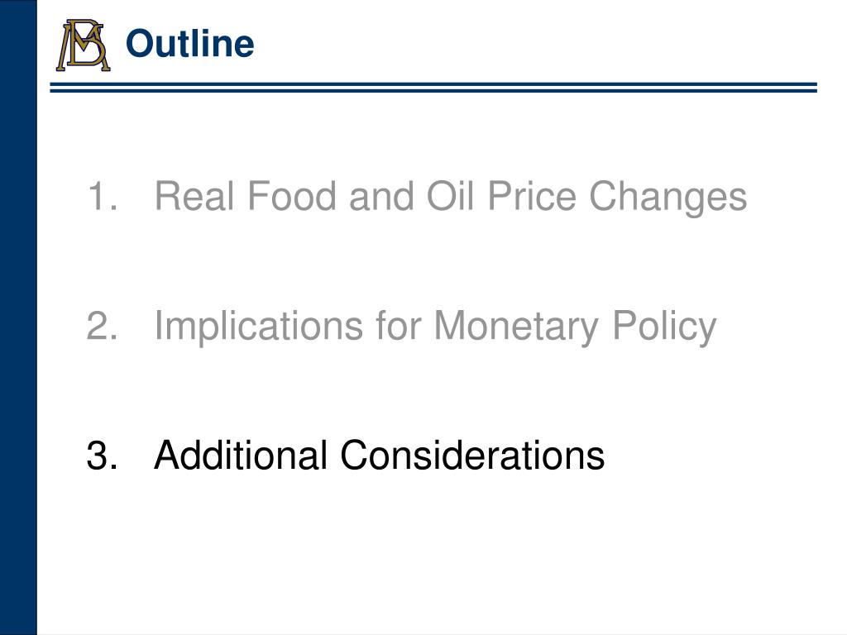The width and height of the screenshot is (847, 635).
Task: Click the word Considerations in item three
Action: (472, 456)
